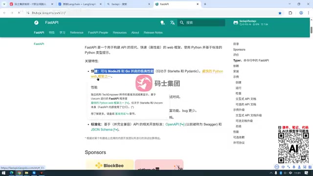Viewport: 313px width, 176px height.
Task: Expand the tab search chevron at top-left
Action: point(4,4)
